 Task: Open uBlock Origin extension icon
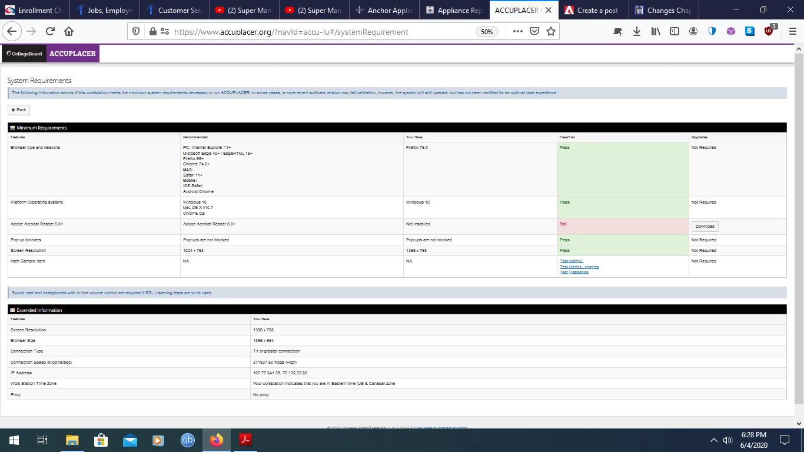(x=769, y=31)
